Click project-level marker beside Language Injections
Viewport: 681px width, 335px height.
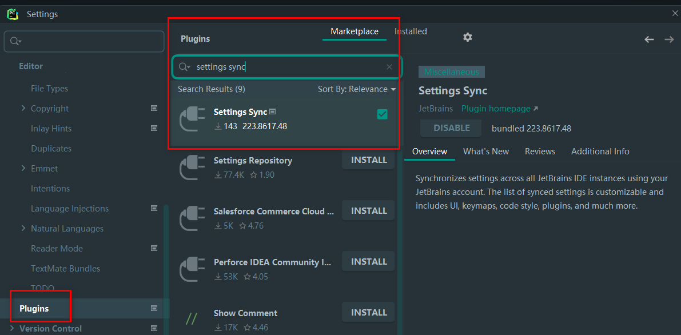pos(154,208)
